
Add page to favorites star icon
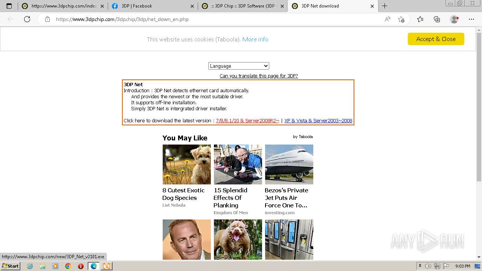tap(401, 19)
